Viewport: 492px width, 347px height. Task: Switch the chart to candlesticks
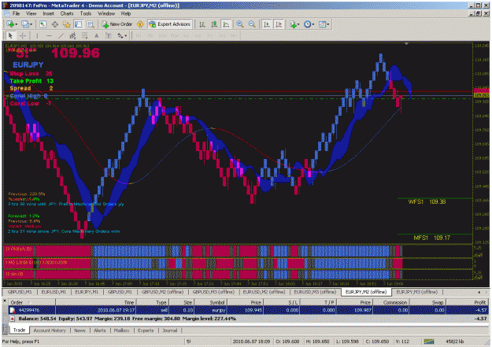coord(214,24)
